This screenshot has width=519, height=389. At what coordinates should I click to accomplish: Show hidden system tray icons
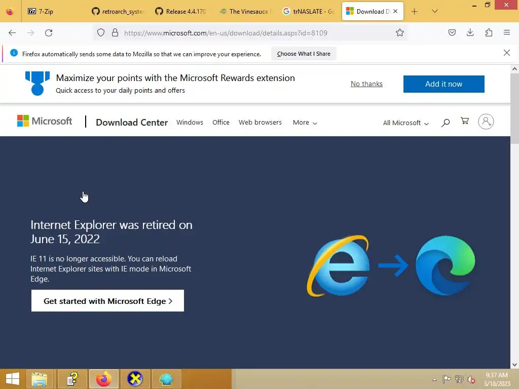[434, 379]
